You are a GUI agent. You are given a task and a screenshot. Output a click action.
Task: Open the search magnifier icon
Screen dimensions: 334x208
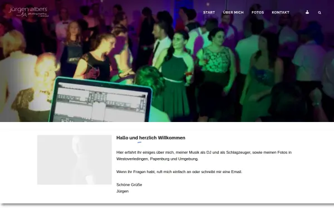[x=320, y=13]
